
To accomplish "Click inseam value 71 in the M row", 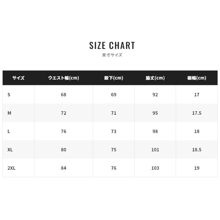I will tap(114, 113).
